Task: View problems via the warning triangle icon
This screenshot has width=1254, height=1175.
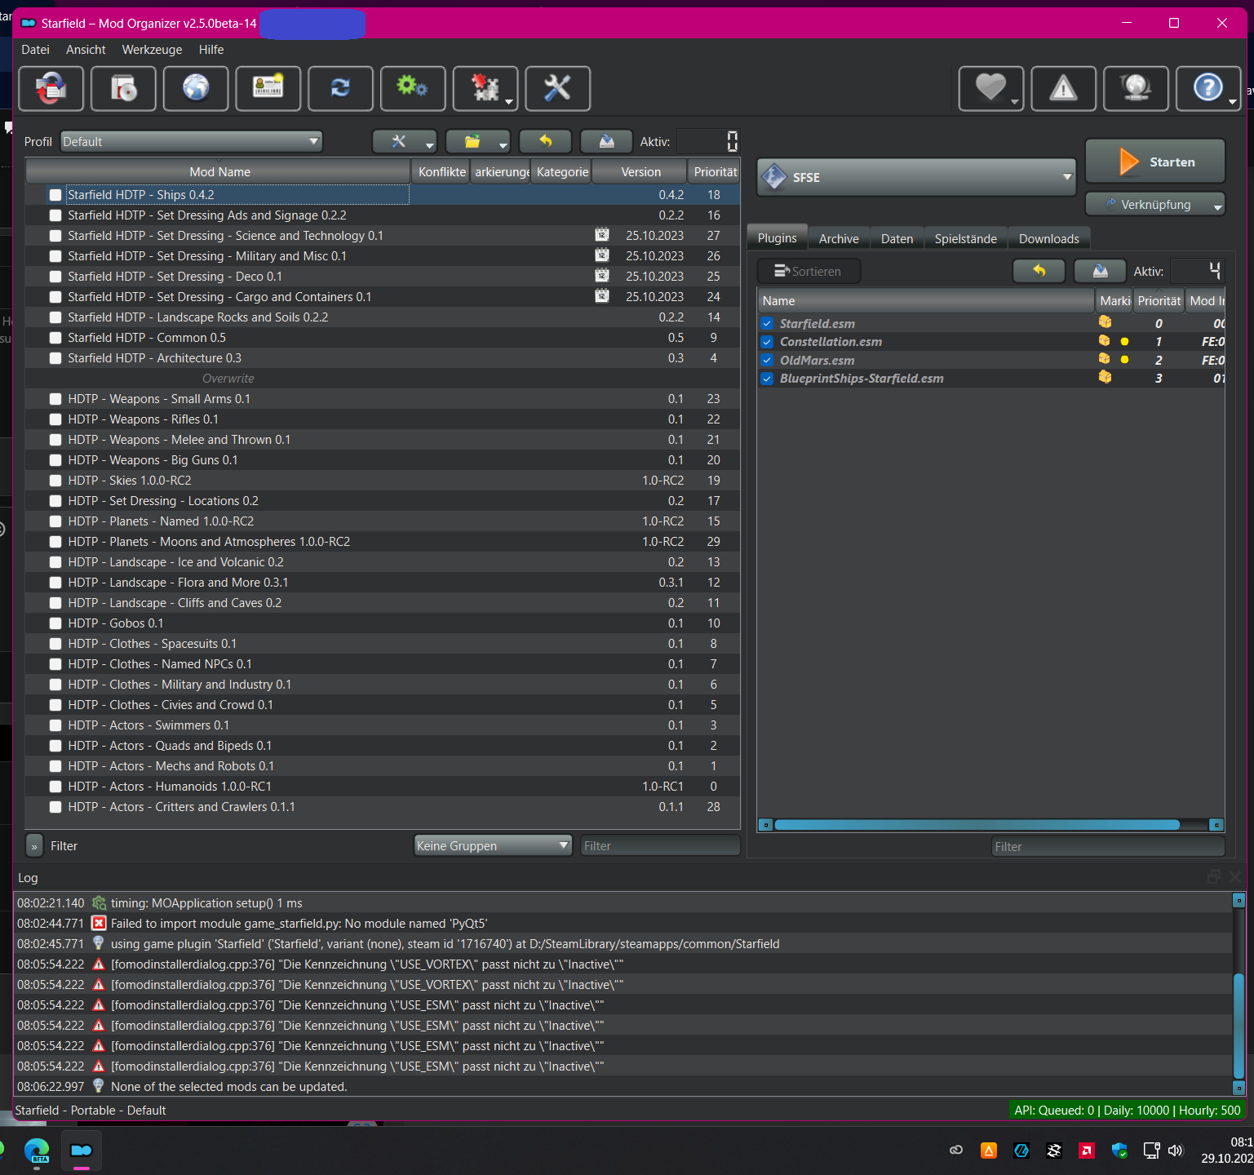Action: [x=1064, y=89]
